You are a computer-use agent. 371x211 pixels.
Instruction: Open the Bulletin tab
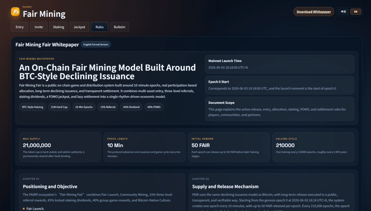click(119, 27)
